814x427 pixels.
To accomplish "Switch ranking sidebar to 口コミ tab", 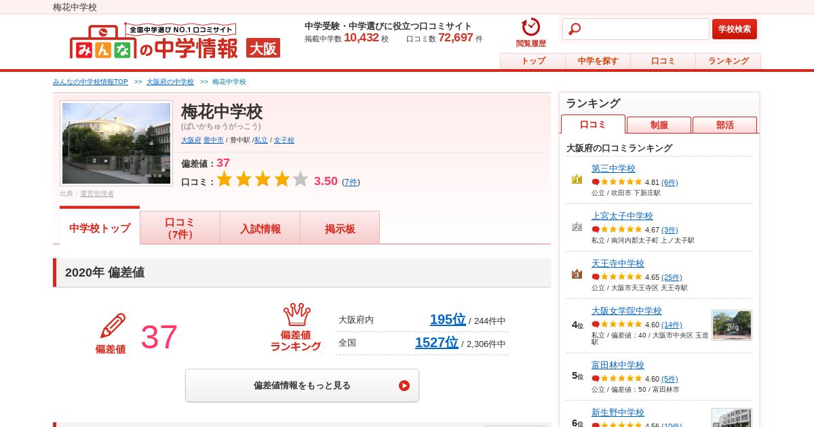I will tap(593, 125).
